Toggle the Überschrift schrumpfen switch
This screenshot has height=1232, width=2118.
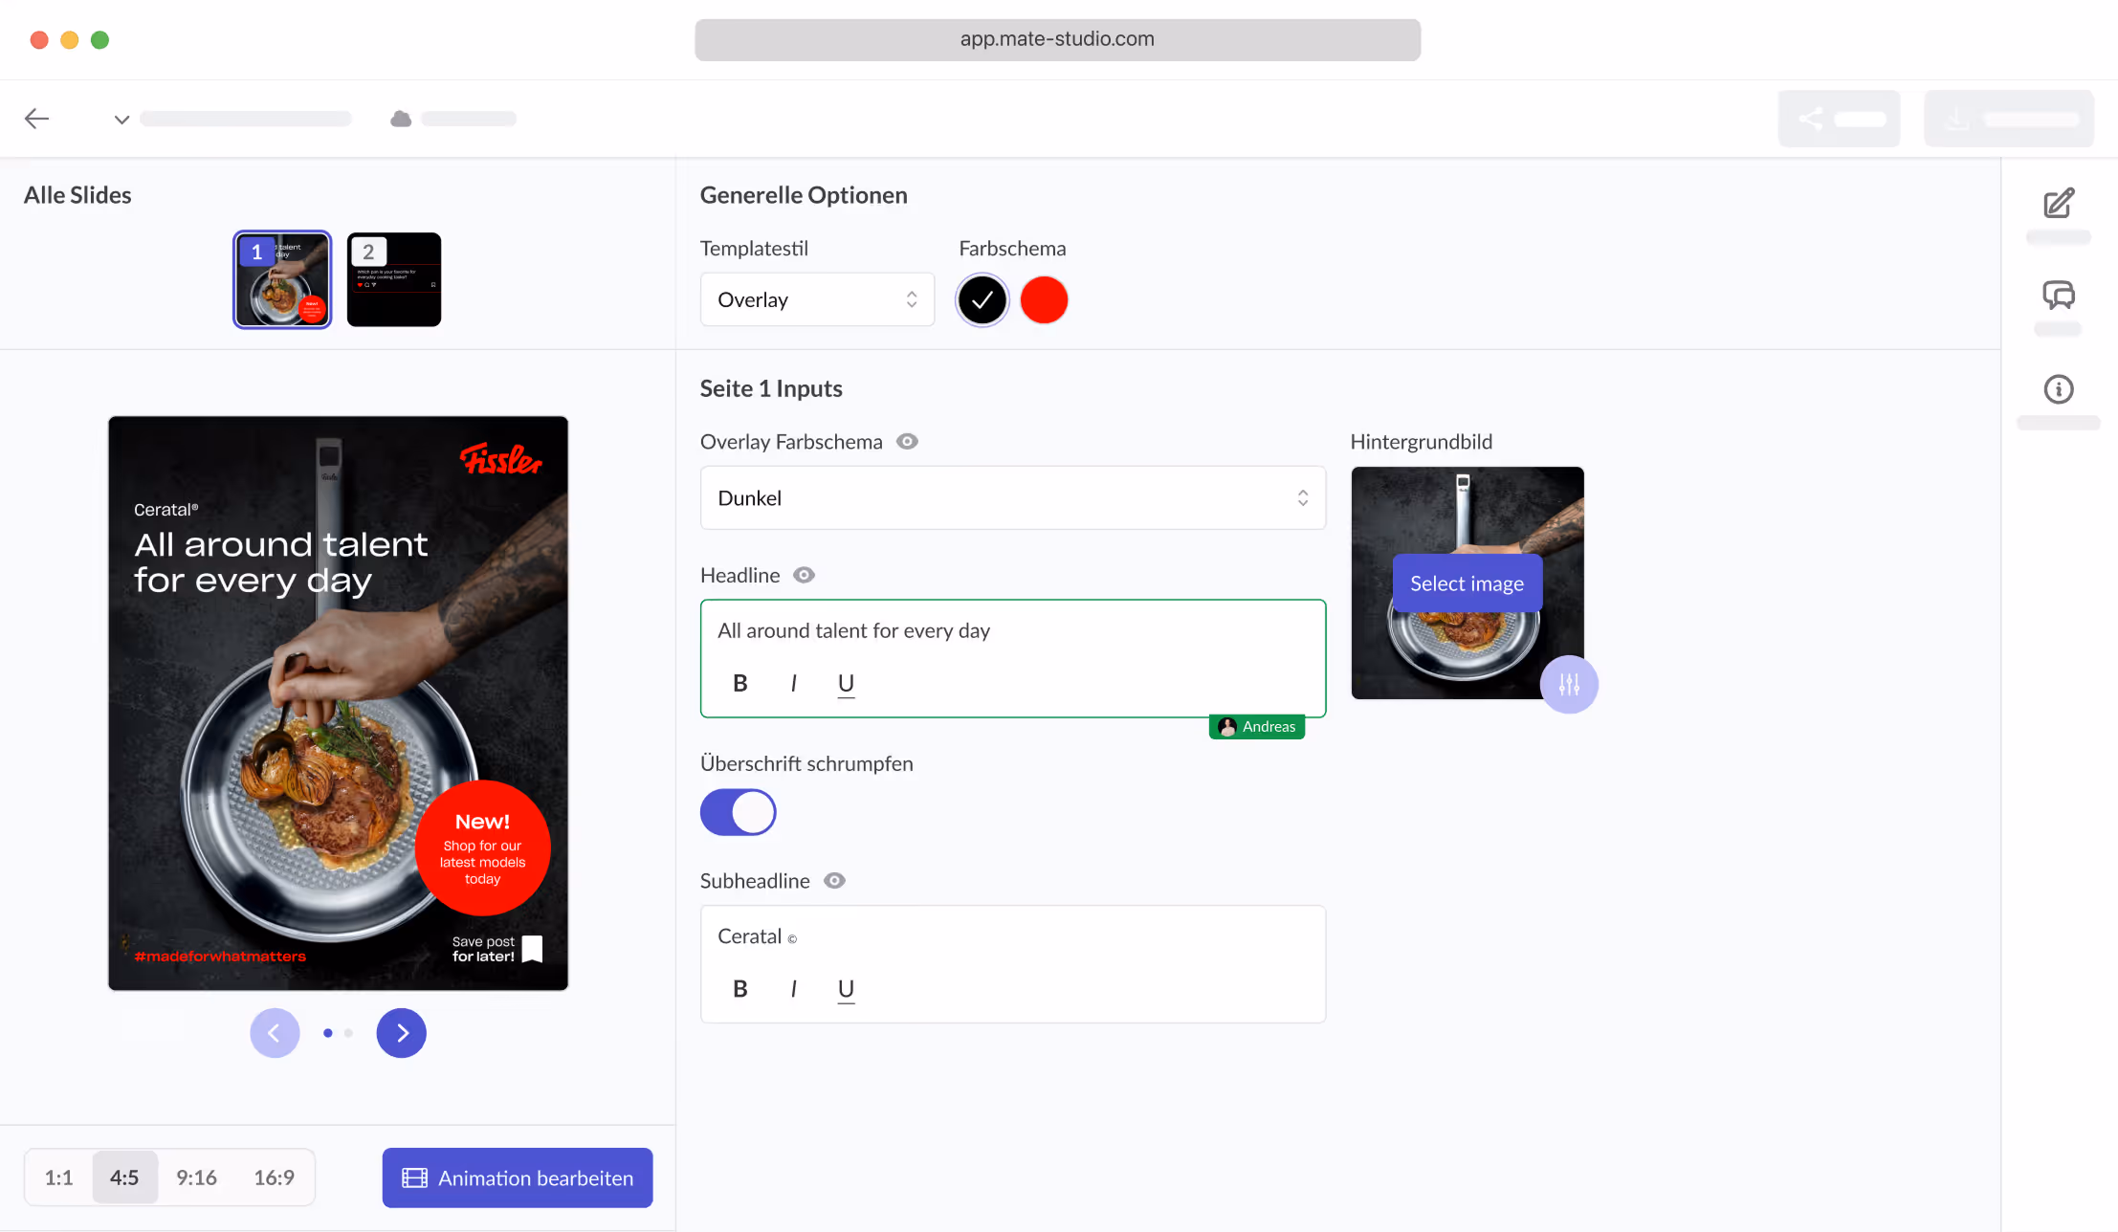click(x=739, y=812)
